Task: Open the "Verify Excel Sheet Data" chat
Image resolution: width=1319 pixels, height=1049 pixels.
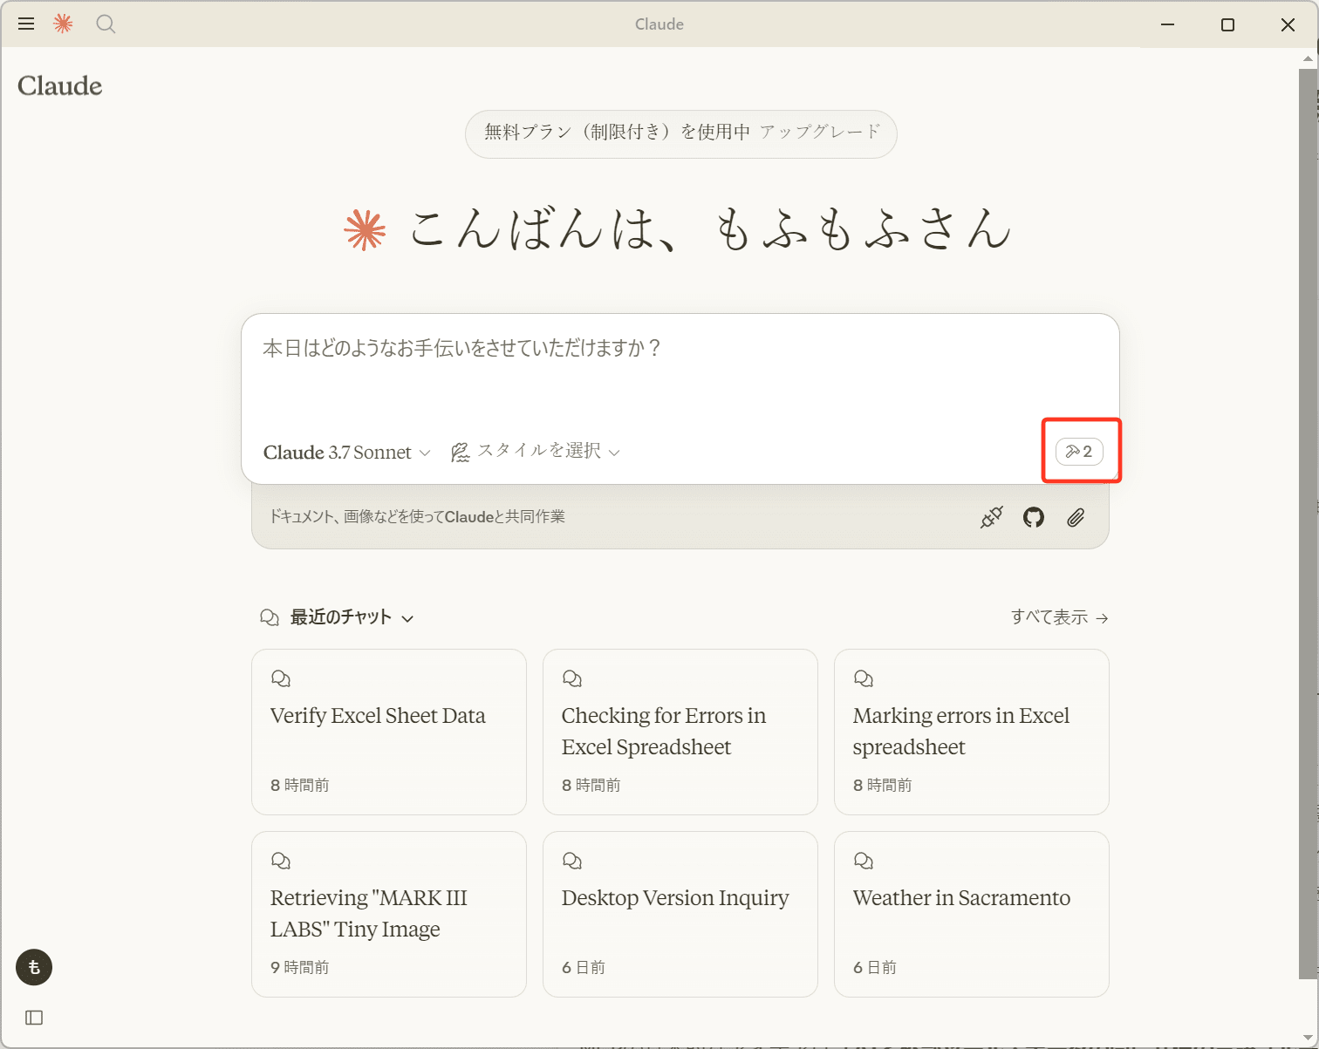Action: pos(388,732)
